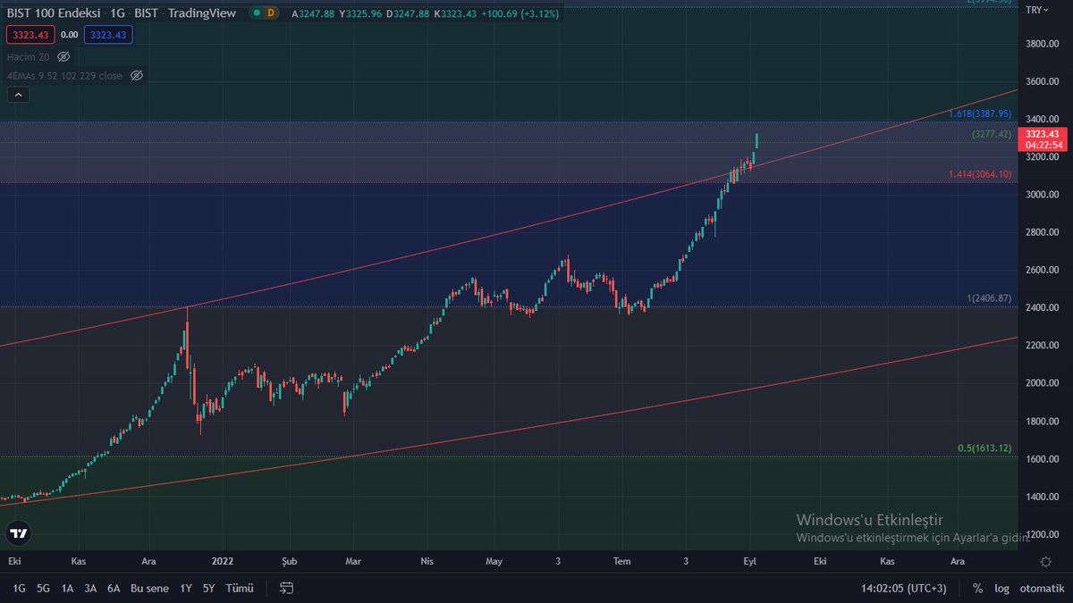
Task: Toggle otomatik auto scale
Action: click(1041, 588)
